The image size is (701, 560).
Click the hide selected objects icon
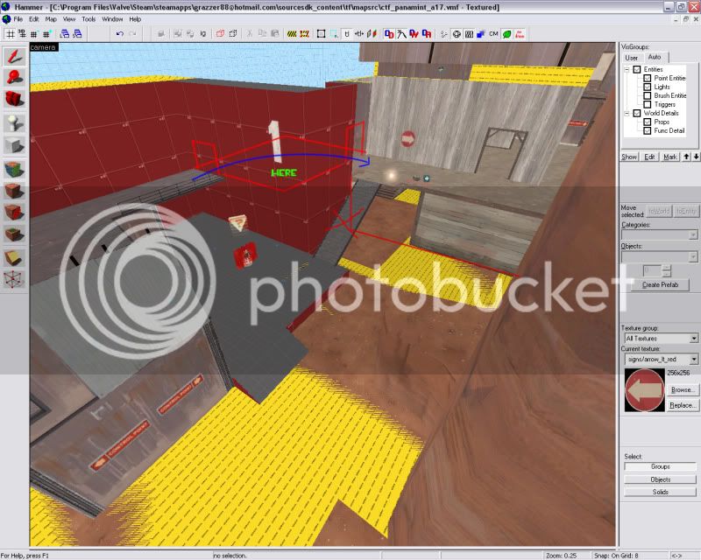coord(220,34)
